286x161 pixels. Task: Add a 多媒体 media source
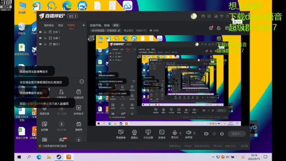162,134
